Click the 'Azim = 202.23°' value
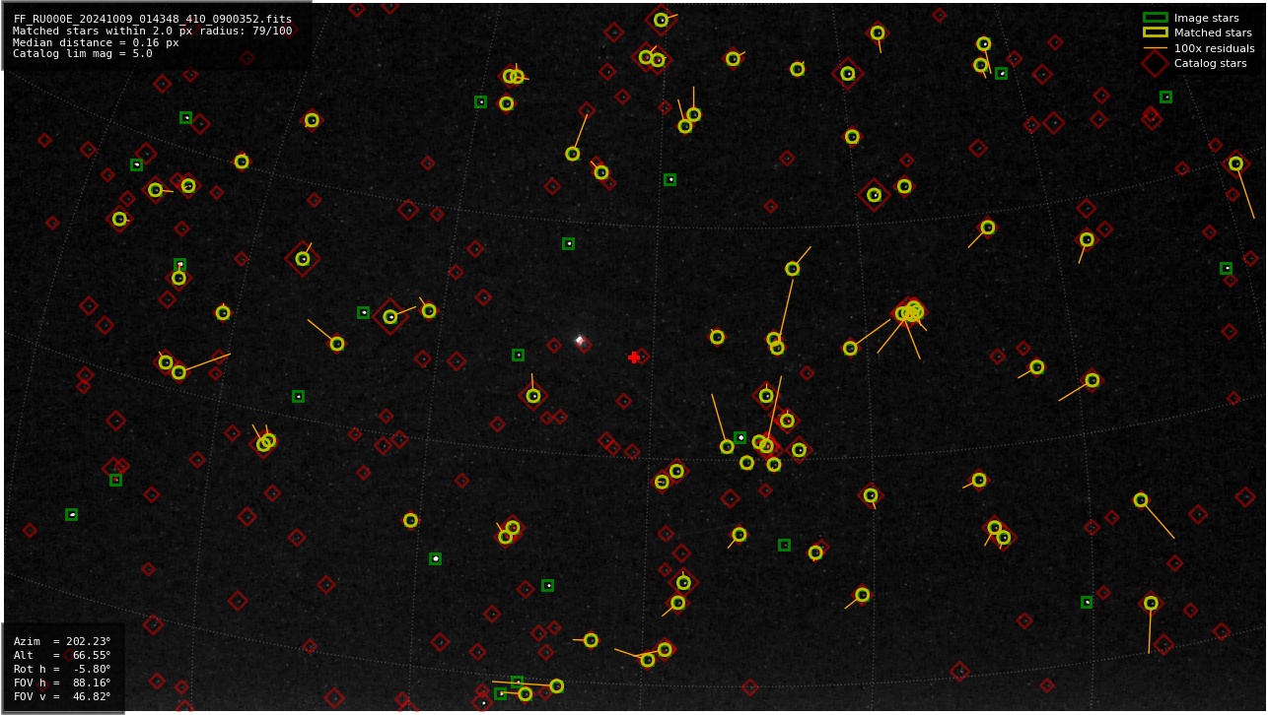Screen dimensions: 1268x715 click(62, 641)
